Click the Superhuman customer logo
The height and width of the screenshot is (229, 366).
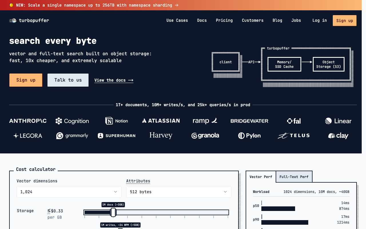point(116,136)
